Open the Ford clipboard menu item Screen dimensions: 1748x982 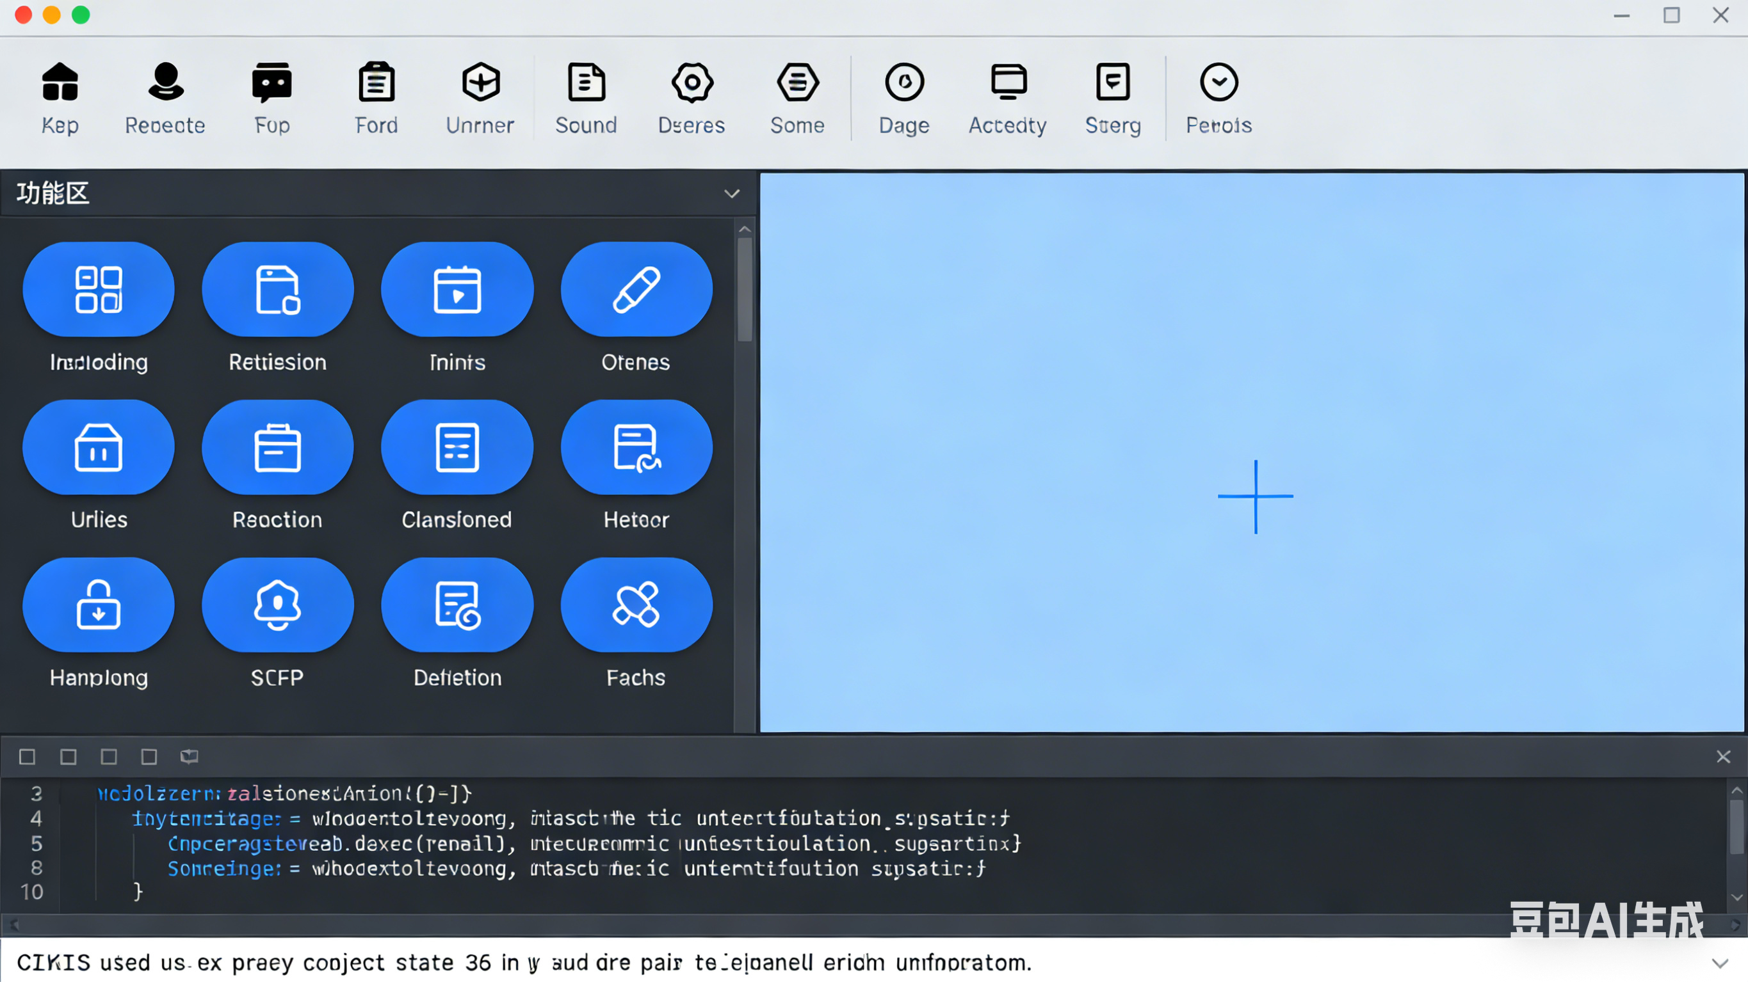tap(376, 83)
